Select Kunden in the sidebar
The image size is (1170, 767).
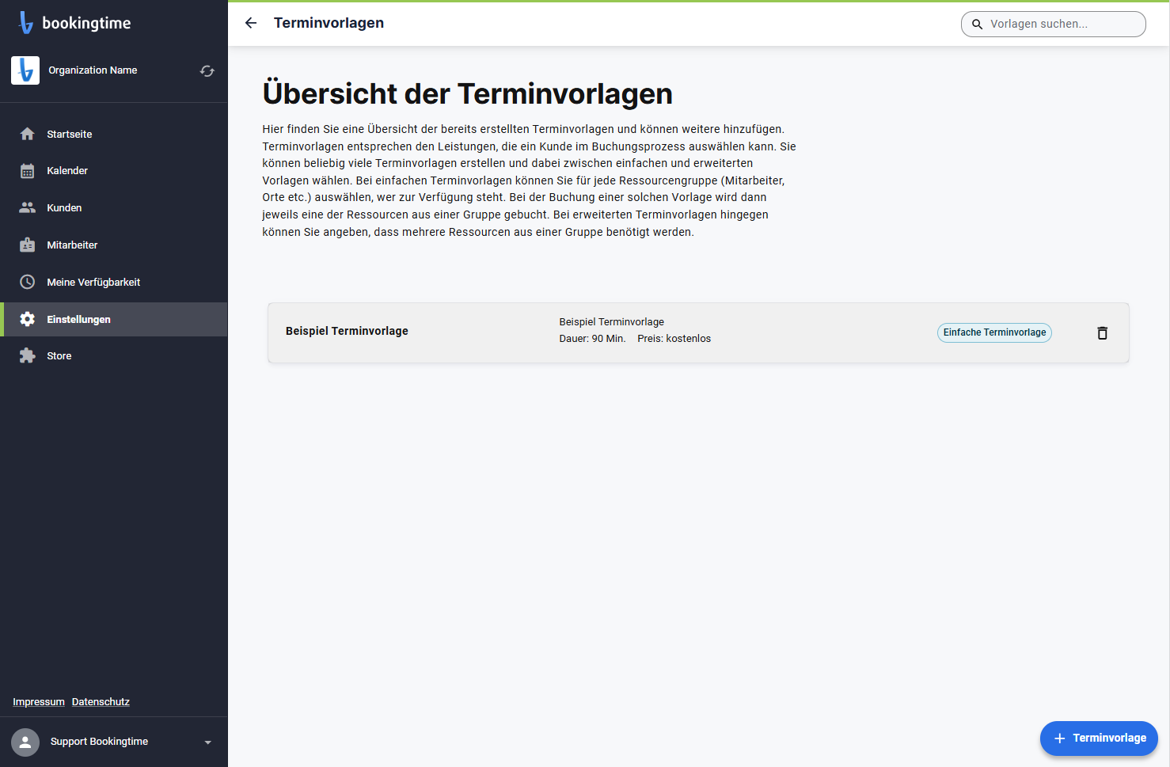pos(114,207)
